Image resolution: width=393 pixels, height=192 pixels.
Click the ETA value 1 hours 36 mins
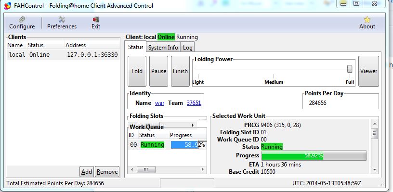click(281, 165)
